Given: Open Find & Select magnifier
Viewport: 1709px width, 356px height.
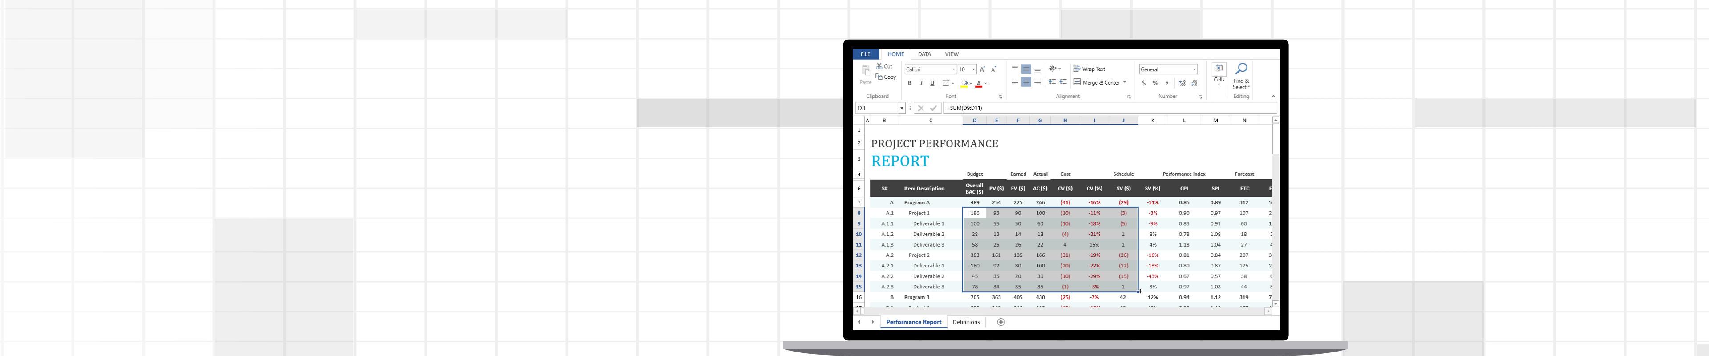Looking at the screenshot, I should coord(1241,69).
